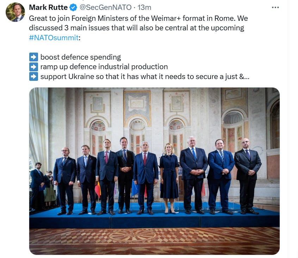The image size is (298, 258).
Task: Click the 'Great to join Foreign Ministers' text
Action: pos(80,18)
